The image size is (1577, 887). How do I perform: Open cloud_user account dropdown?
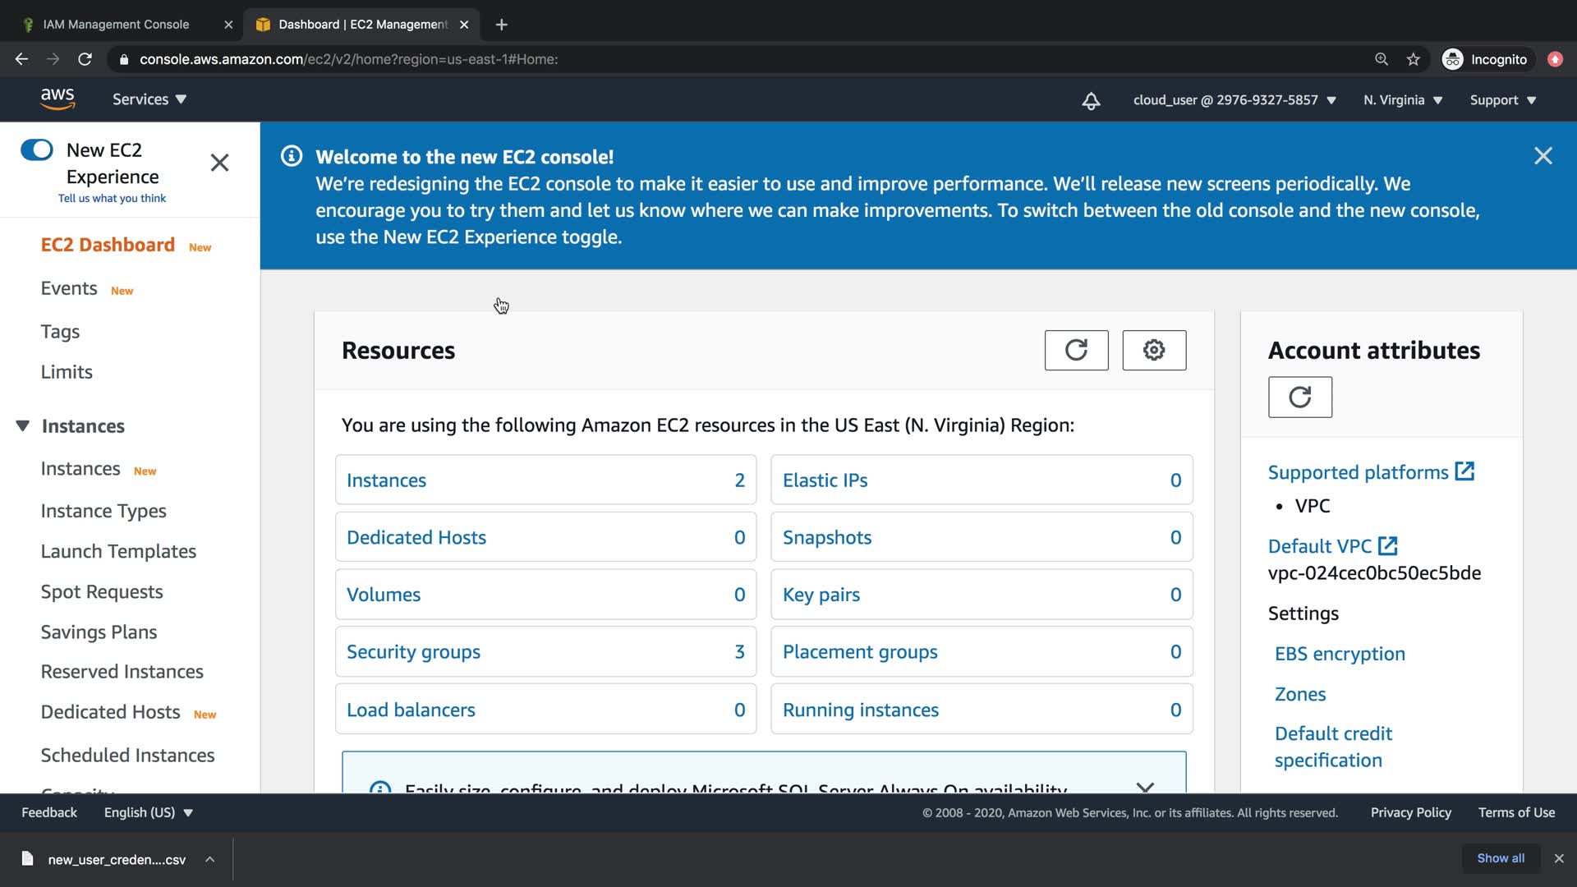pyautogui.click(x=1234, y=100)
